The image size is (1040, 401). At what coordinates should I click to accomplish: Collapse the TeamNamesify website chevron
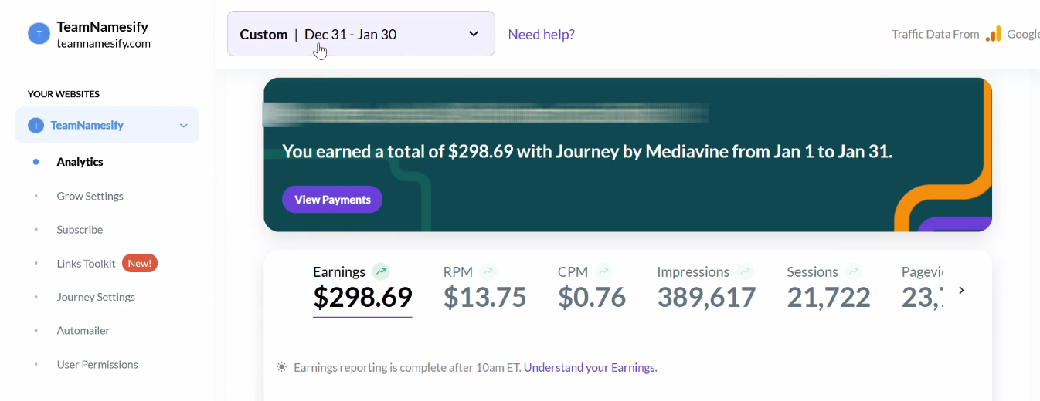183,126
